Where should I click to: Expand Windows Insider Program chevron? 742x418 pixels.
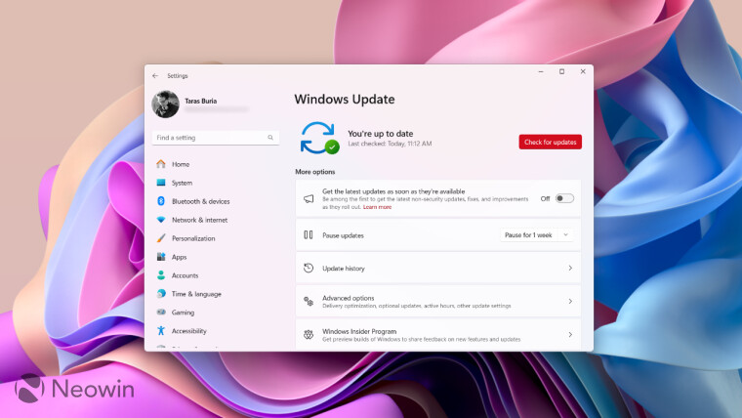[570, 335]
